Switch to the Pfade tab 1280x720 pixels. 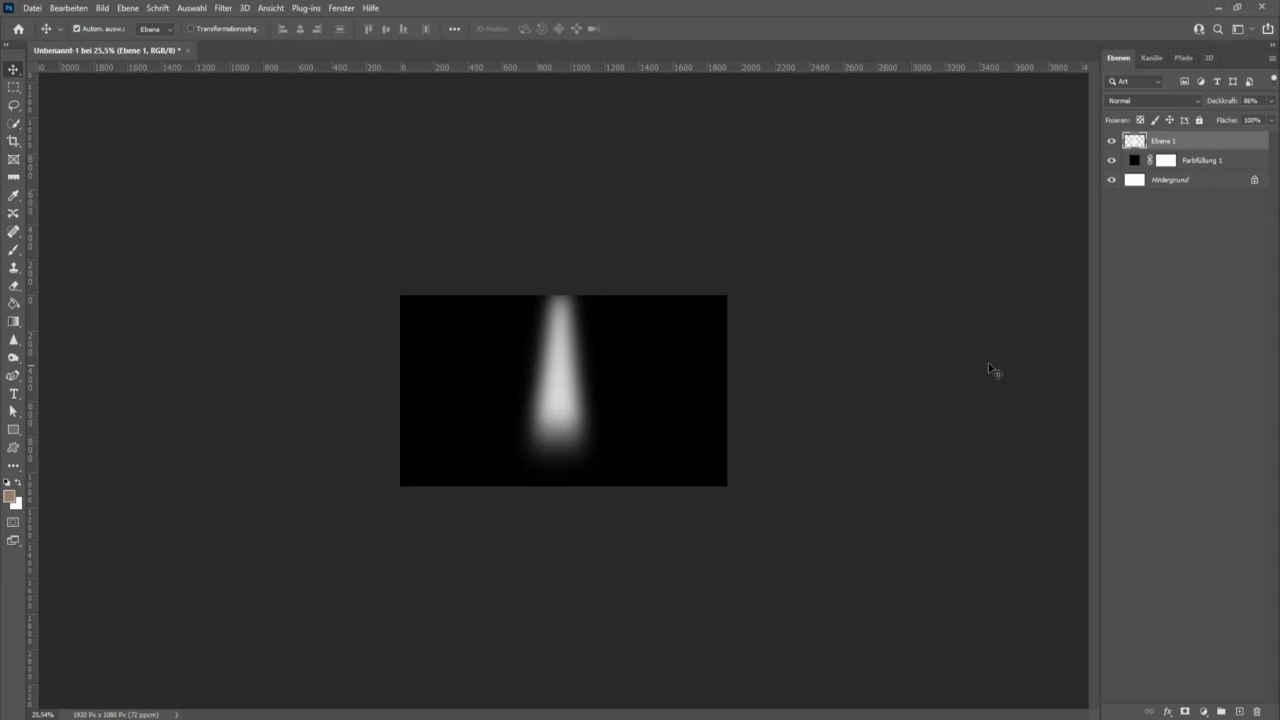[x=1184, y=57]
